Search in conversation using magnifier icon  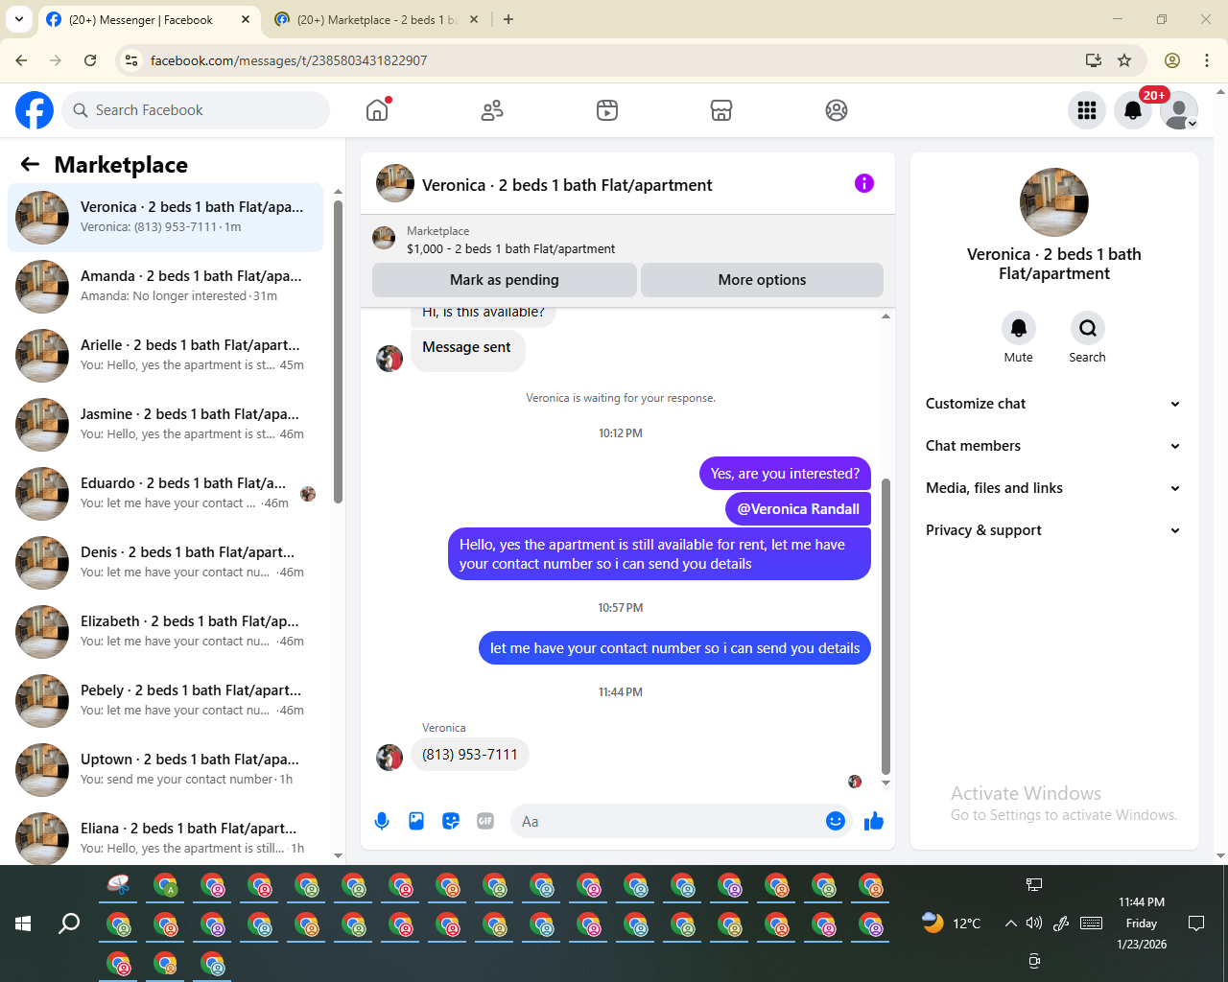[1088, 328]
